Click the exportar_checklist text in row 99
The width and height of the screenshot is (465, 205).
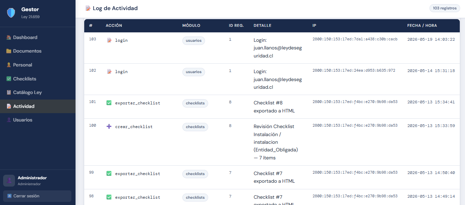(x=138, y=174)
